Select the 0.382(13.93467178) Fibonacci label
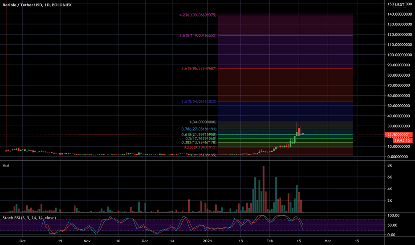The image size is (415, 245). tap(199, 143)
